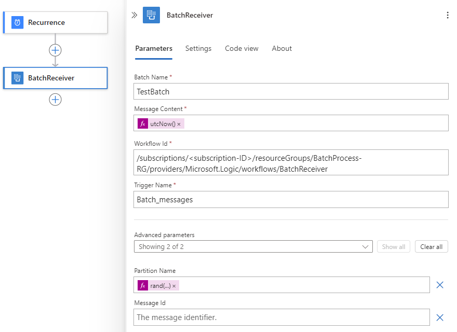Image resolution: width=457 pixels, height=332 pixels.
Task: Collapse the panel using the double chevron
Action: click(135, 15)
